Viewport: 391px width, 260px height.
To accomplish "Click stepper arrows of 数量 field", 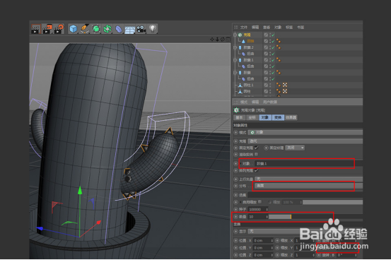I will click(267, 217).
